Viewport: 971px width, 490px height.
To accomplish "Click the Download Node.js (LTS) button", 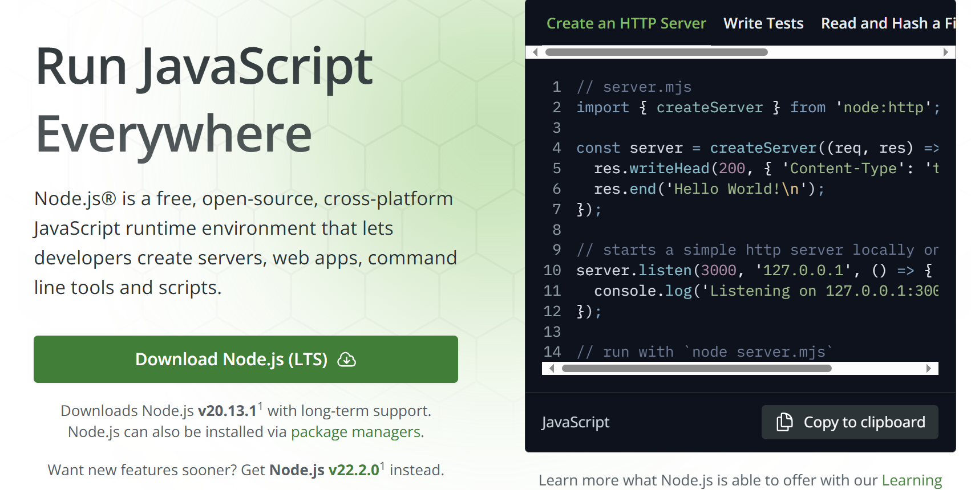I will (x=246, y=359).
